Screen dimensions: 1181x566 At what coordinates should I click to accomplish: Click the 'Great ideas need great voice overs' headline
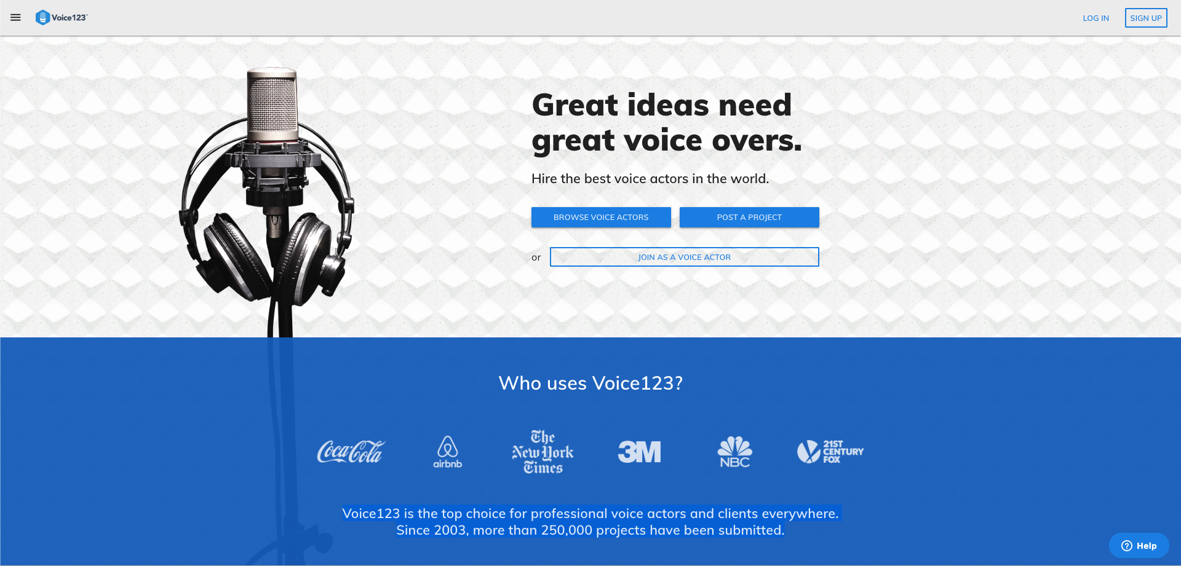[667, 123]
